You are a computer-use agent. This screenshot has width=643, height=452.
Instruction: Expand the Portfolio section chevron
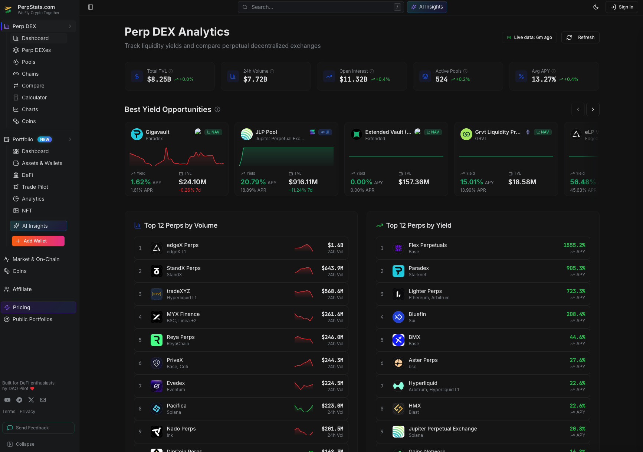coord(70,139)
